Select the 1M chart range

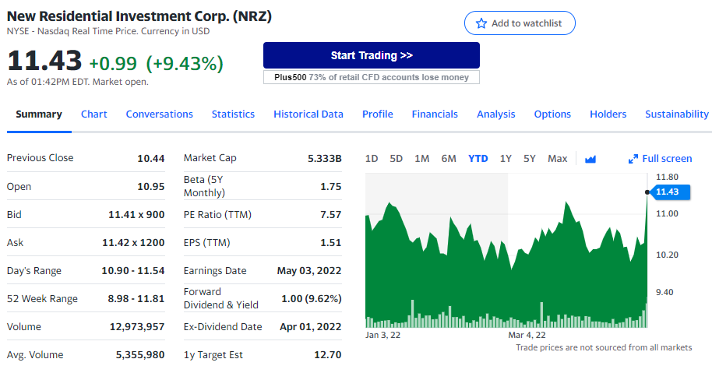coord(421,158)
